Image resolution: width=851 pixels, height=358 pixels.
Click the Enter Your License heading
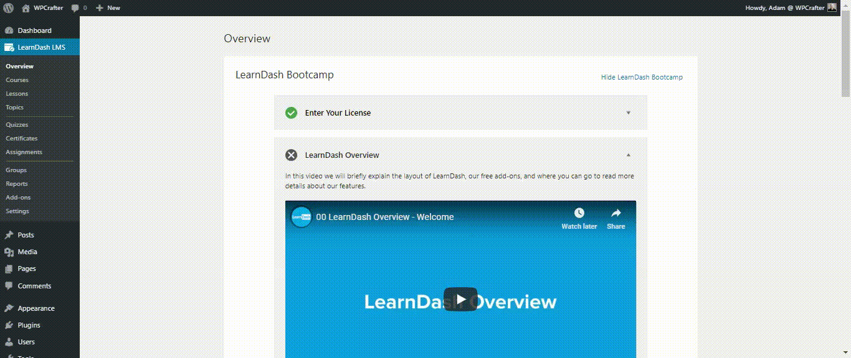tap(338, 113)
